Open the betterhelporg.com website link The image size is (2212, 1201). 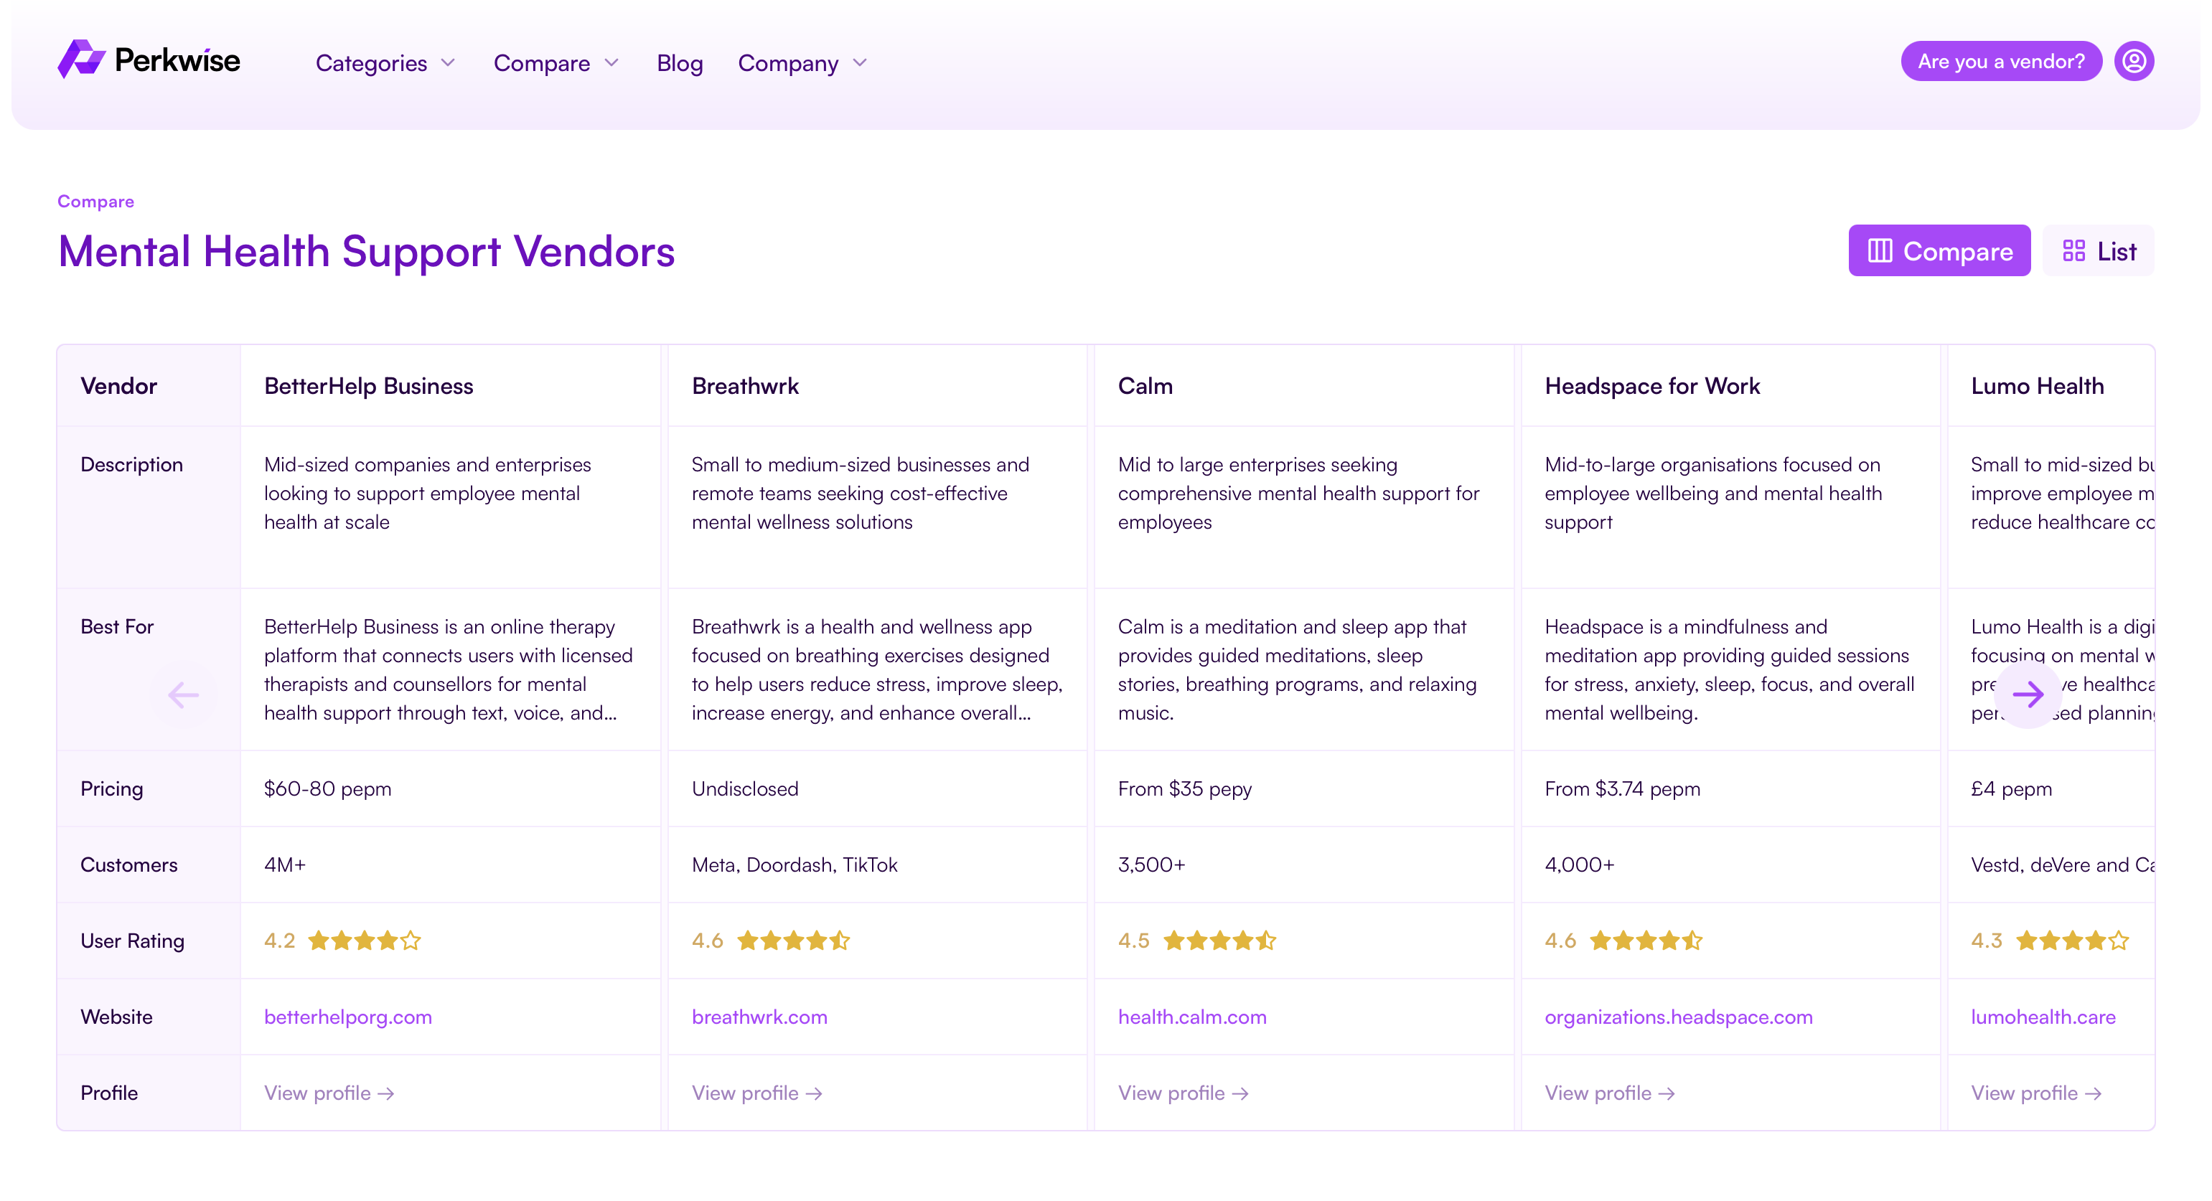click(348, 1017)
